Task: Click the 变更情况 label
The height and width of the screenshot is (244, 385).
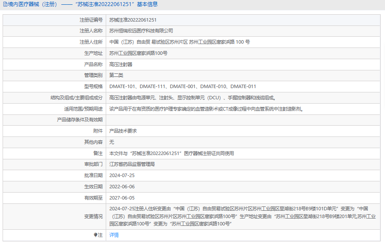Action: (93, 216)
